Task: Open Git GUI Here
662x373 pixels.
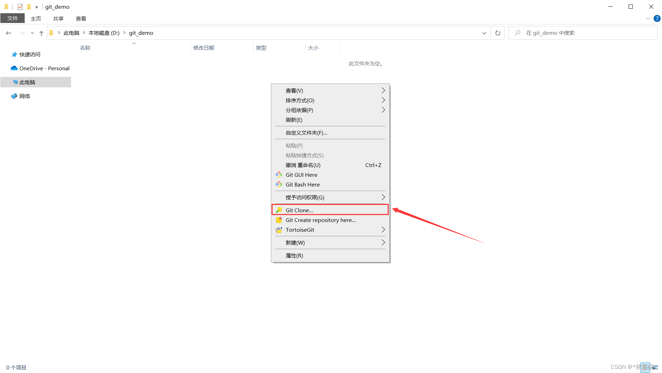Action: click(x=301, y=175)
